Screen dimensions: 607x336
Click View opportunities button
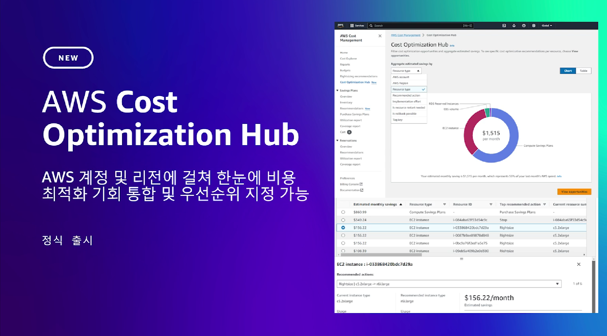574,192
